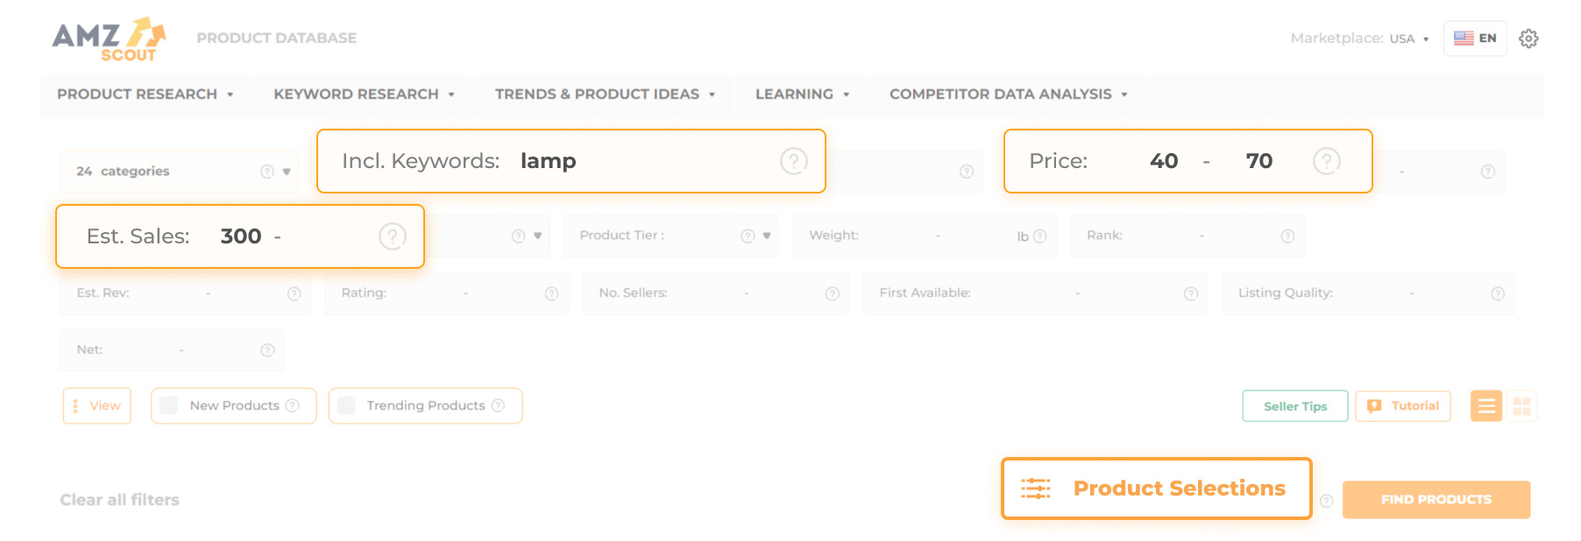The height and width of the screenshot is (541, 1581).
Task: Click the Find Products button
Action: tap(1436, 499)
